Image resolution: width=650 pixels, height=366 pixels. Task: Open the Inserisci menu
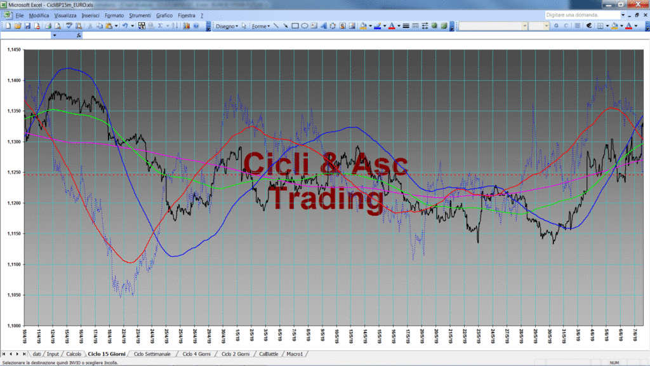[90, 15]
